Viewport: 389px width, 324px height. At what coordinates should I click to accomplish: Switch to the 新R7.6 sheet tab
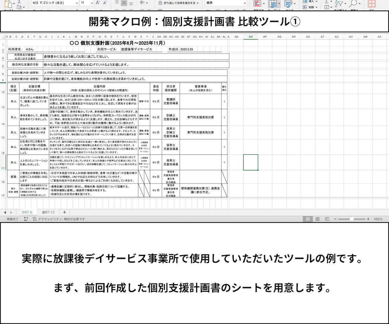tap(27, 212)
